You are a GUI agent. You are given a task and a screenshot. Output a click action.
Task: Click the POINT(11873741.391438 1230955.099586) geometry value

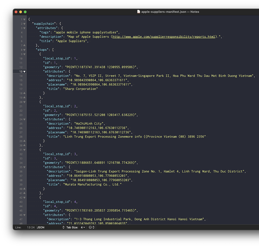click(x=100, y=67)
